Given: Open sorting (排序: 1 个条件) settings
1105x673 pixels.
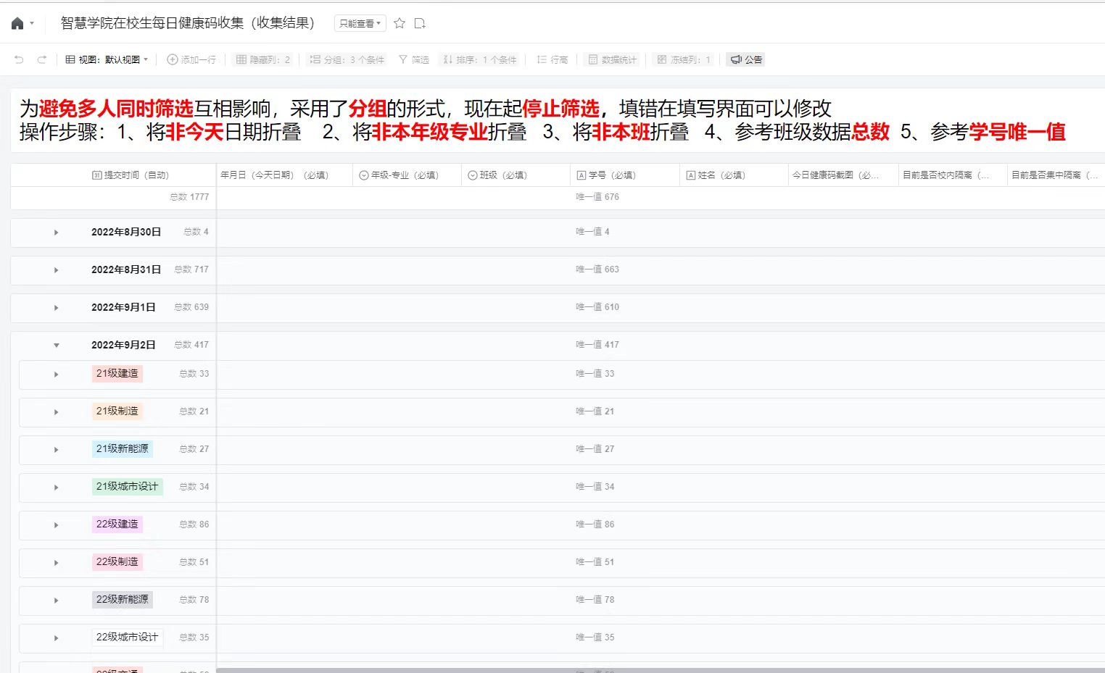Looking at the screenshot, I should 480,59.
